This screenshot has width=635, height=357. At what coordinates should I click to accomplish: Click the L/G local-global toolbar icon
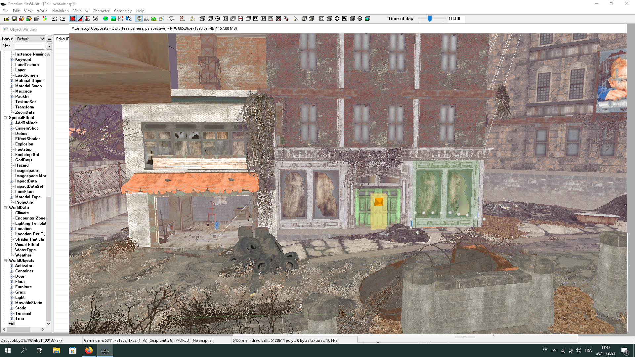[95, 19]
